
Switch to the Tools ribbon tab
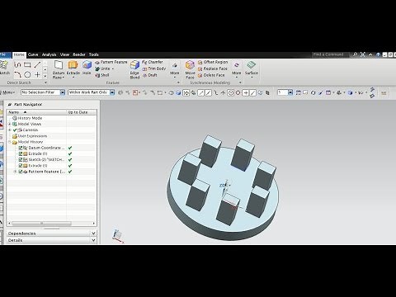[93, 54]
